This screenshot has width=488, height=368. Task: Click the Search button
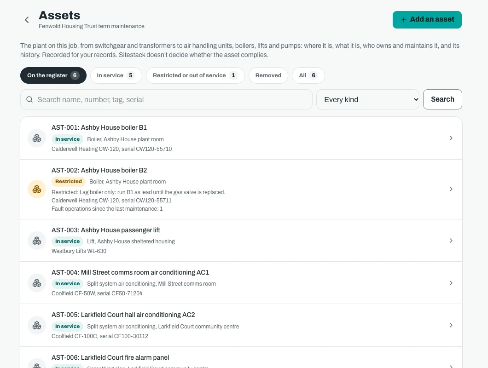442,99
